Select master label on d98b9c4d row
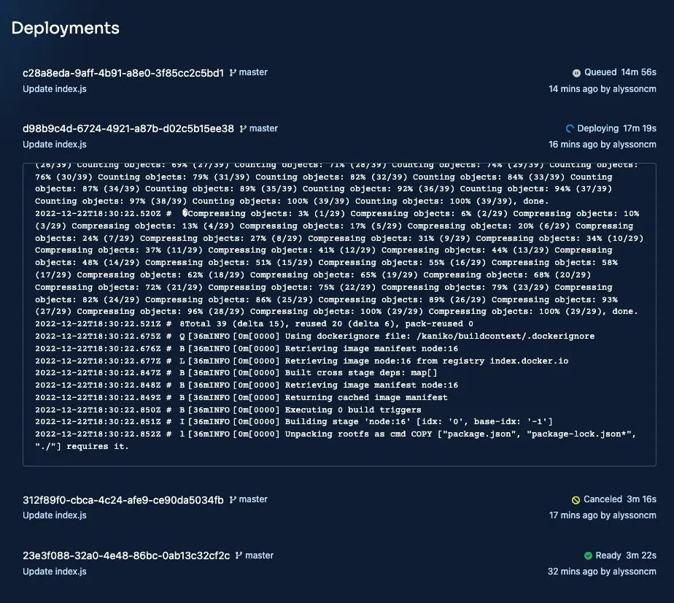 pos(263,128)
